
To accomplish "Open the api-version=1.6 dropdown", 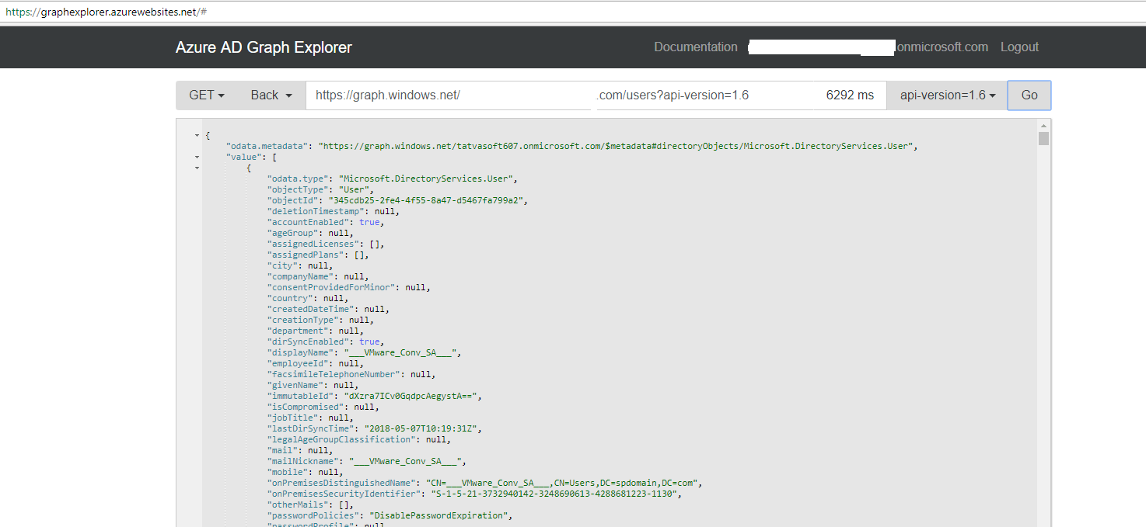I will pos(948,95).
